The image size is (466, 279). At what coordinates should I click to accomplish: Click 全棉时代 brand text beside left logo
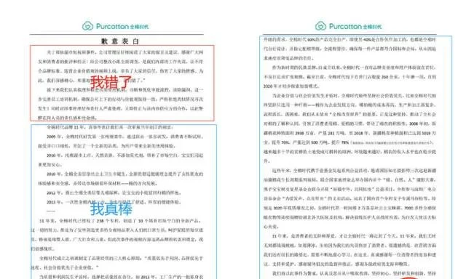(139, 27)
